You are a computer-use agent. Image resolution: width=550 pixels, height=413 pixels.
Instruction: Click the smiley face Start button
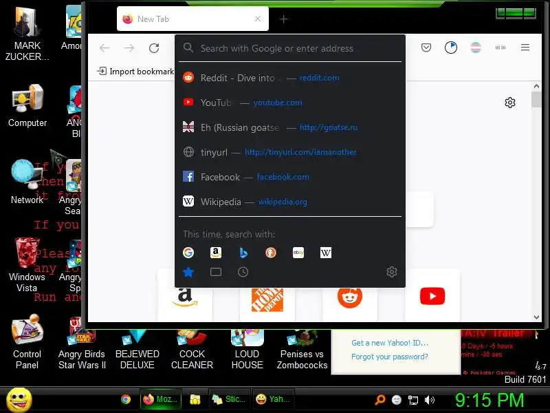coord(19,400)
